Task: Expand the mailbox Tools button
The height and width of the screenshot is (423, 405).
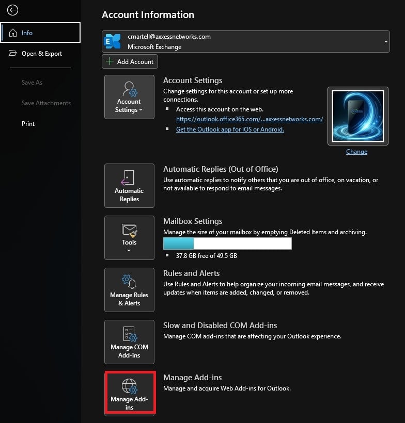Action: [129, 238]
